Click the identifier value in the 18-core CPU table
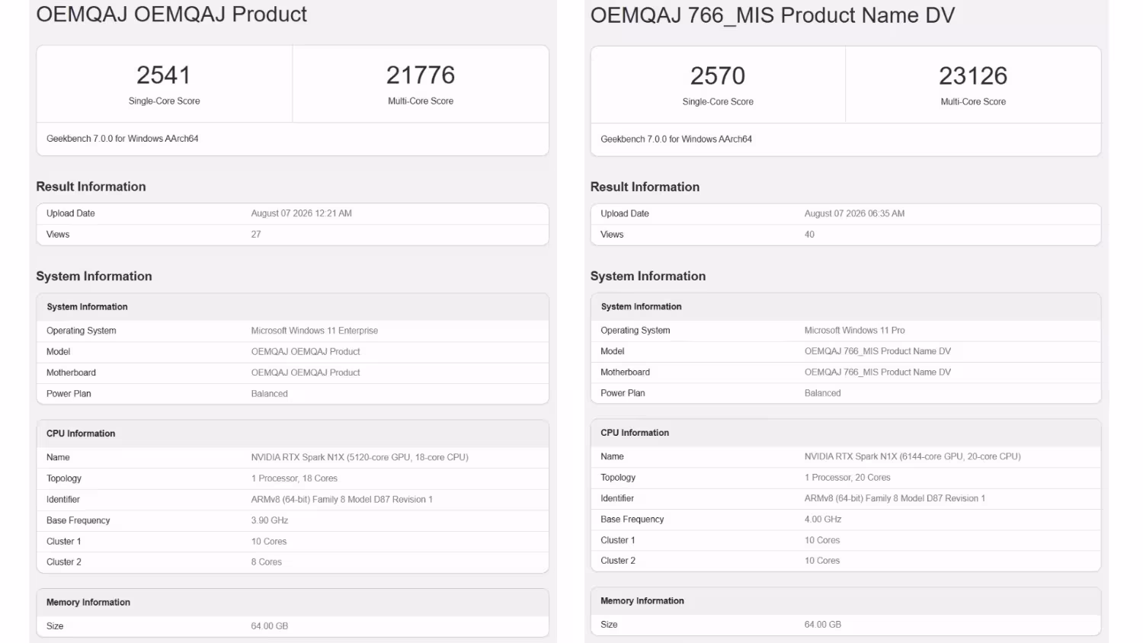Screen dimensions: 1143x643 [342, 500]
